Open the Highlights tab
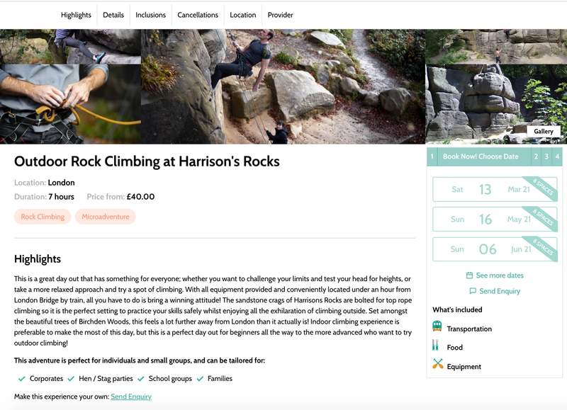The width and height of the screenshot is (567, 410). point(76,15)
